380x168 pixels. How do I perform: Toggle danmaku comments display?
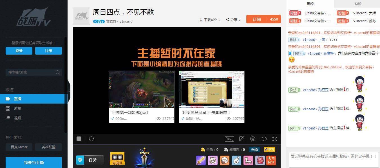253,139
